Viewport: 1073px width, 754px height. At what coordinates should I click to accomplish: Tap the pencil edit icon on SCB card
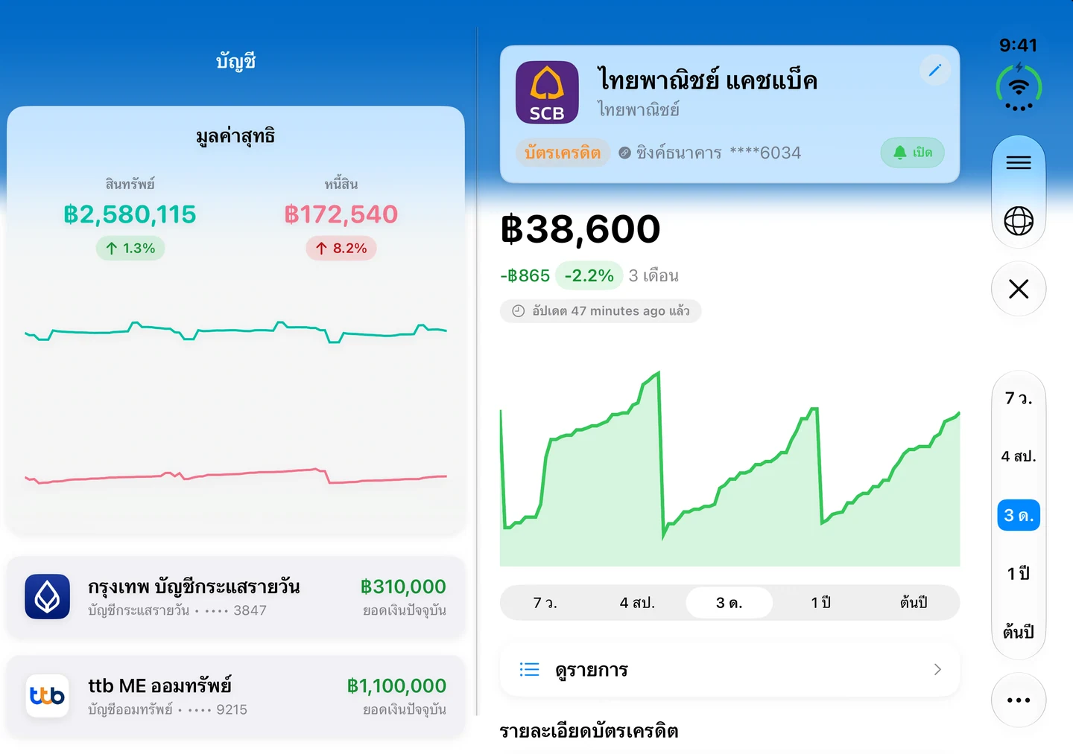click(934, 70)
